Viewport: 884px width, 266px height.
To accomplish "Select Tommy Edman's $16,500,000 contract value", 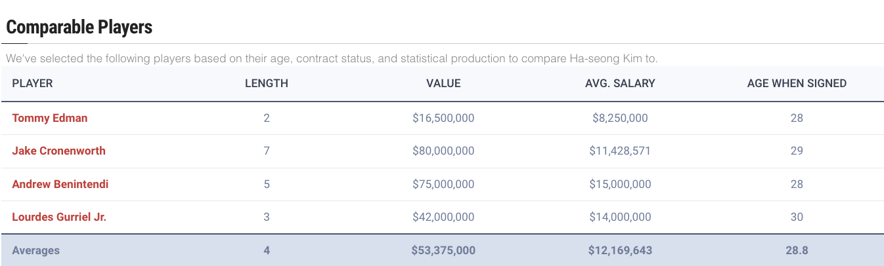I will (443, 119).
